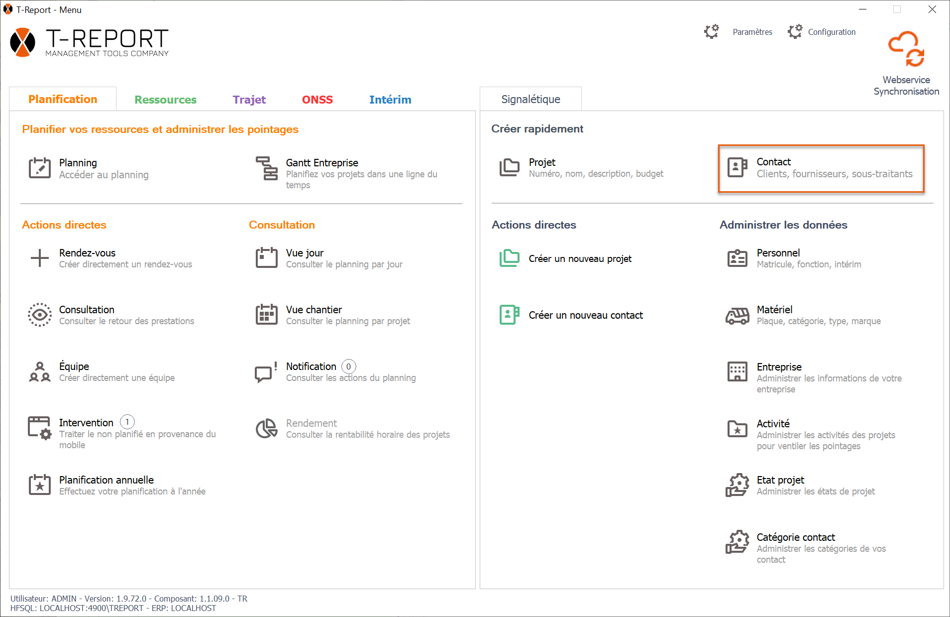The height and width of the screenshot is (617, 950).
Task: Click the Gantt Entreprise chart icon
Action: click(267, 168)
